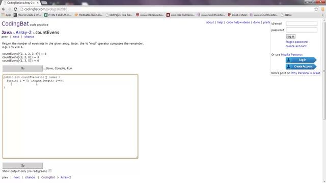Open the 'Edit Page - Java Tut...' bookmark

click(x=119, y=15)
